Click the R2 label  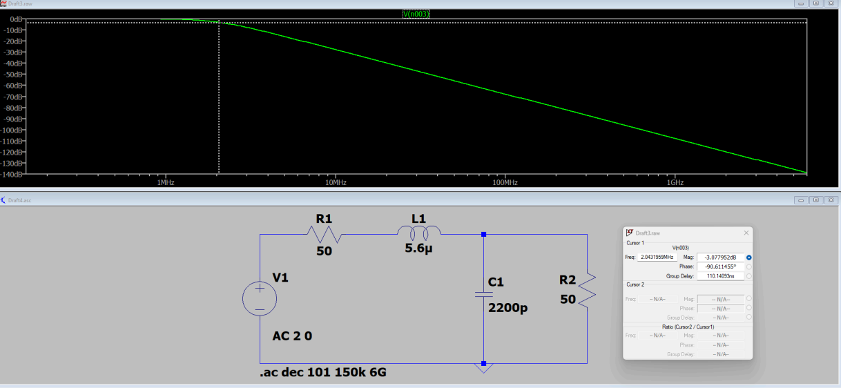tap(567, 280)
